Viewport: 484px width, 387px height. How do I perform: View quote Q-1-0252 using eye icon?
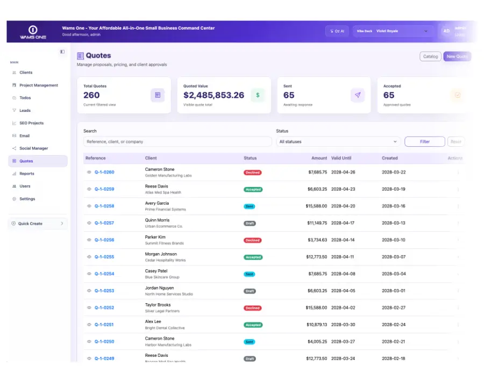(89, 307)
